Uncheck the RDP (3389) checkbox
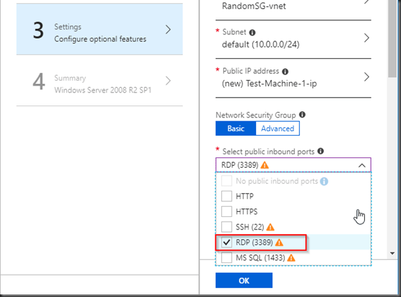 coord(226,242)
